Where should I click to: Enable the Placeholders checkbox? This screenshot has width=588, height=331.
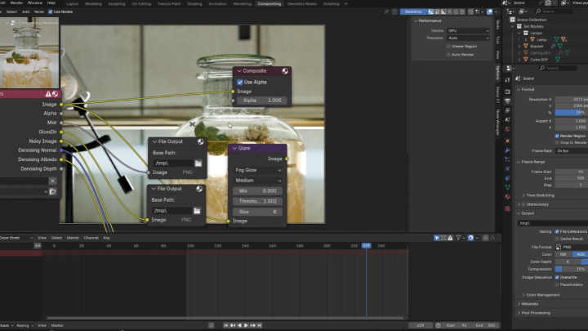tap(557, 284)
